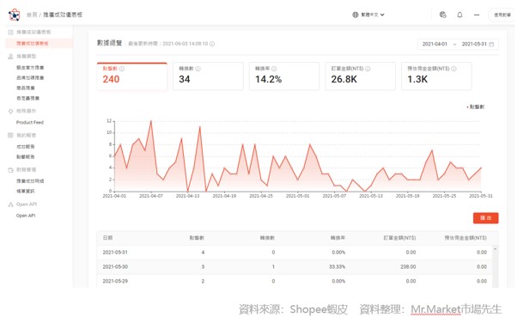
Task: Click the rounded button at top right
Action: (502, 15)
